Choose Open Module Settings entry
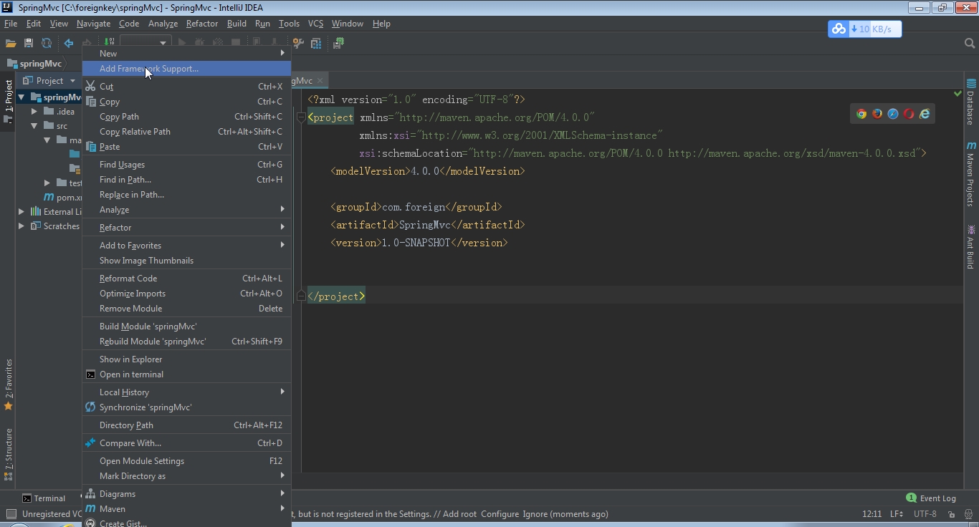This screenshot has width=979, height=527. pyautogui.click(x=186, y=461)
